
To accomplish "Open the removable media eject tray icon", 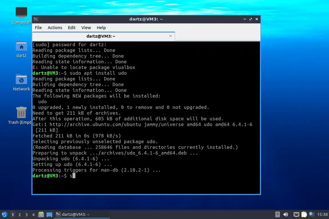I will pos(277,214).
